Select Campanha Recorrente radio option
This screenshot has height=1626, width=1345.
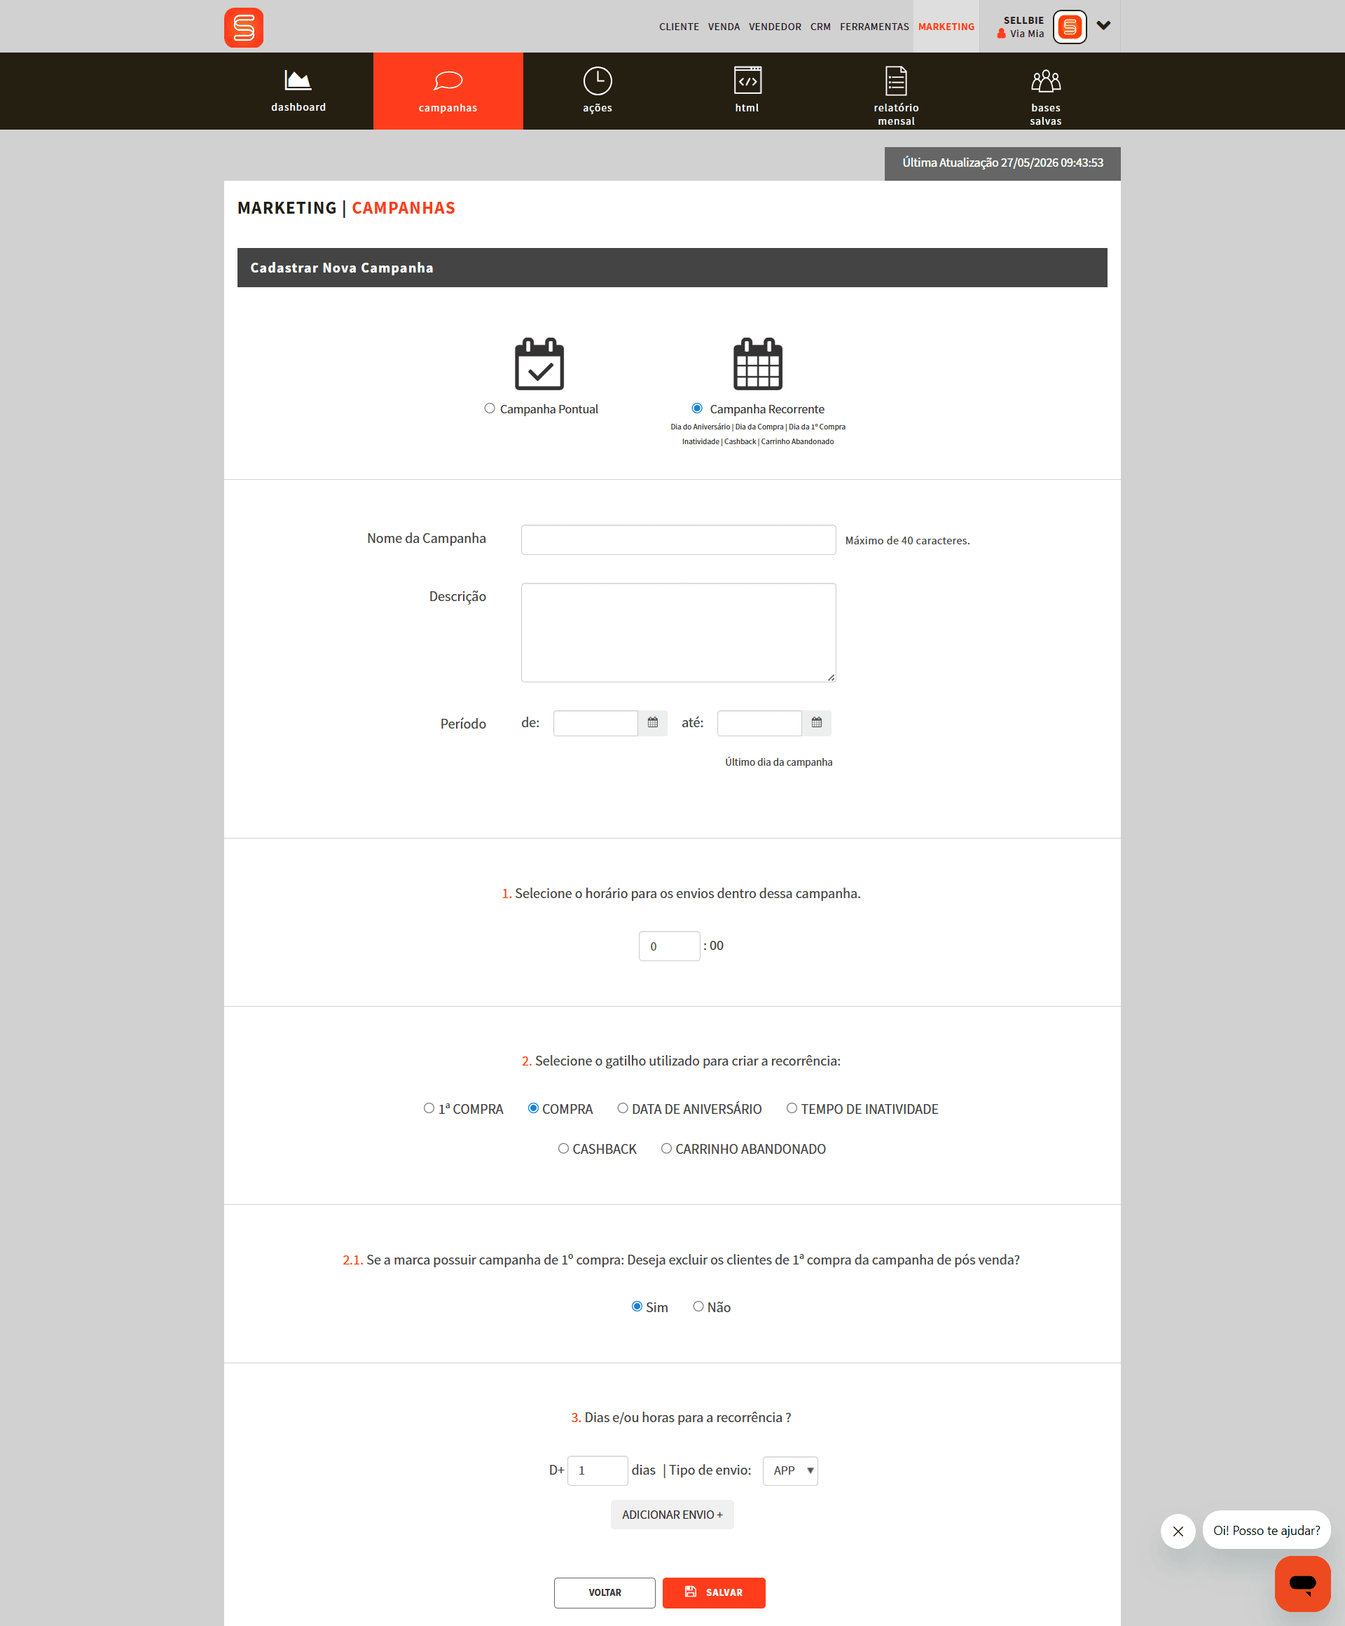[x=697, y=408]
